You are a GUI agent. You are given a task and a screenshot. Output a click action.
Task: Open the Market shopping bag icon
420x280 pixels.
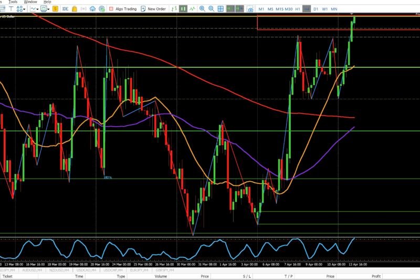pos(75,9)
